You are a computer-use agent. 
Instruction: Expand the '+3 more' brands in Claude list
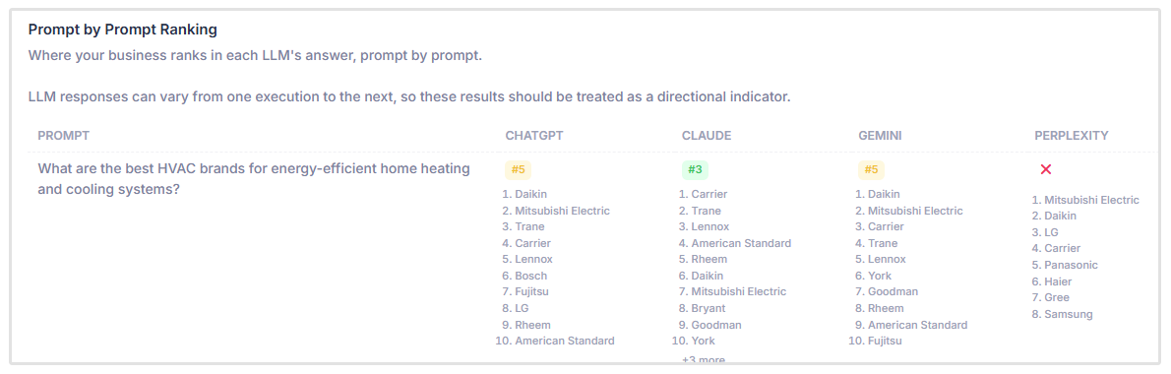click(x=703, y=360)
